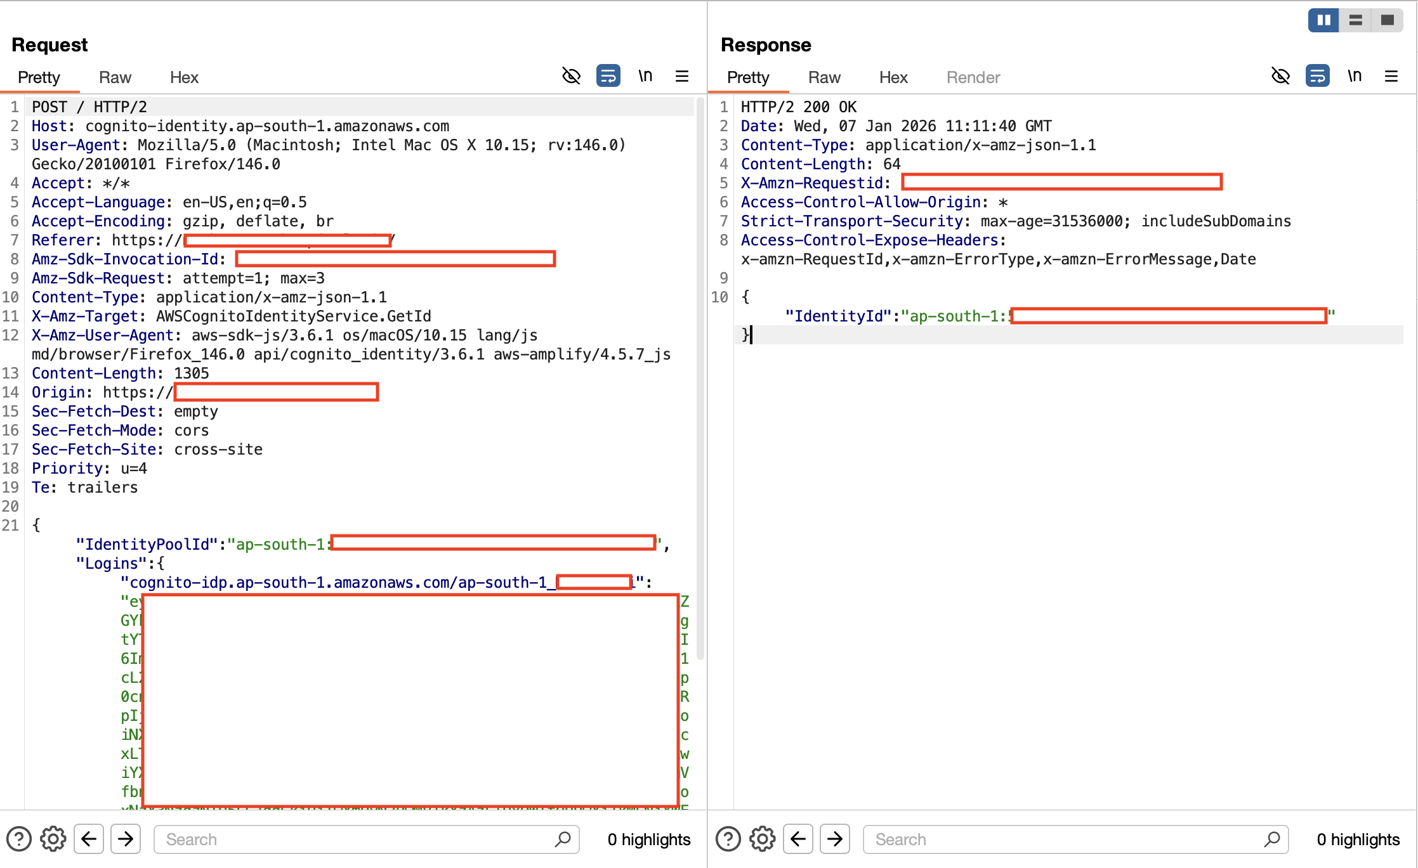Toggle hide non-printable characters in Response
The image size is (1418, 868).
point(1280,76)
